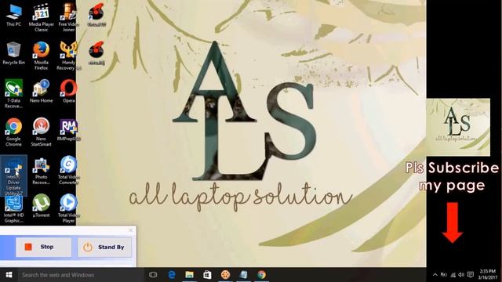
Task: Switch to Chrome in the taskbar
Action: (261, 275)
